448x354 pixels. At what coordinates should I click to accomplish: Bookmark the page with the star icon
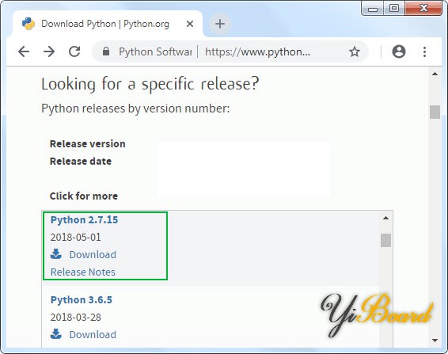pos(355,51)
